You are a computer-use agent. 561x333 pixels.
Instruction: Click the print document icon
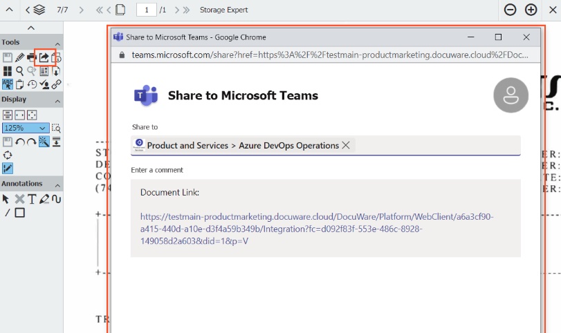[x=31, y=57]
